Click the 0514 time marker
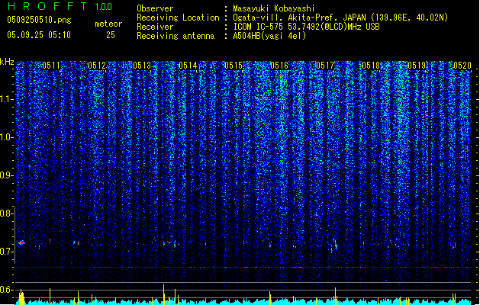The image size is (480, 305). click(x=188, y=66)
